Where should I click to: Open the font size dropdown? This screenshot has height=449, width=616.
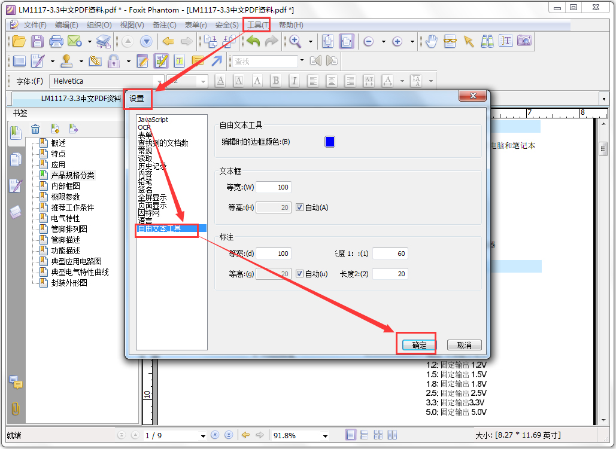[203, 81]
